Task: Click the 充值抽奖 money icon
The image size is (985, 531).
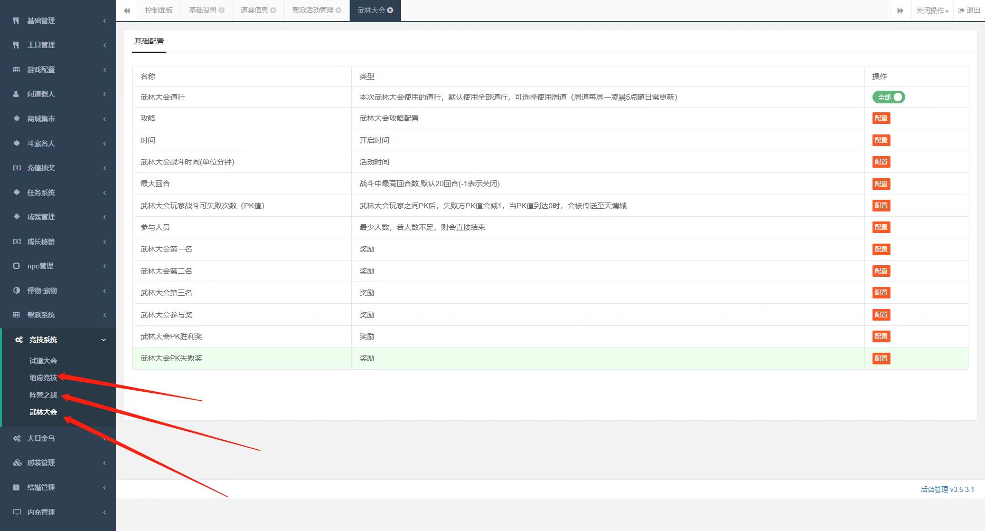Action: pyautogui.click(x=16, y=168)
